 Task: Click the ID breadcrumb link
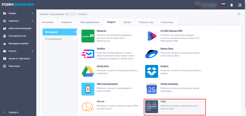click(x=71, y=14)
